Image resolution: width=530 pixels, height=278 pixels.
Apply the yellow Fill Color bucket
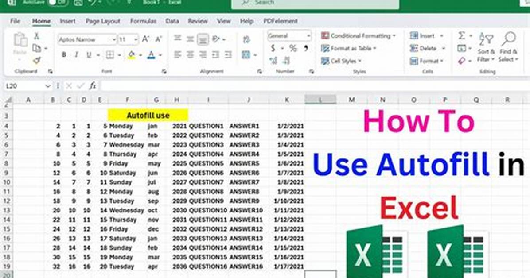[131, 55]
